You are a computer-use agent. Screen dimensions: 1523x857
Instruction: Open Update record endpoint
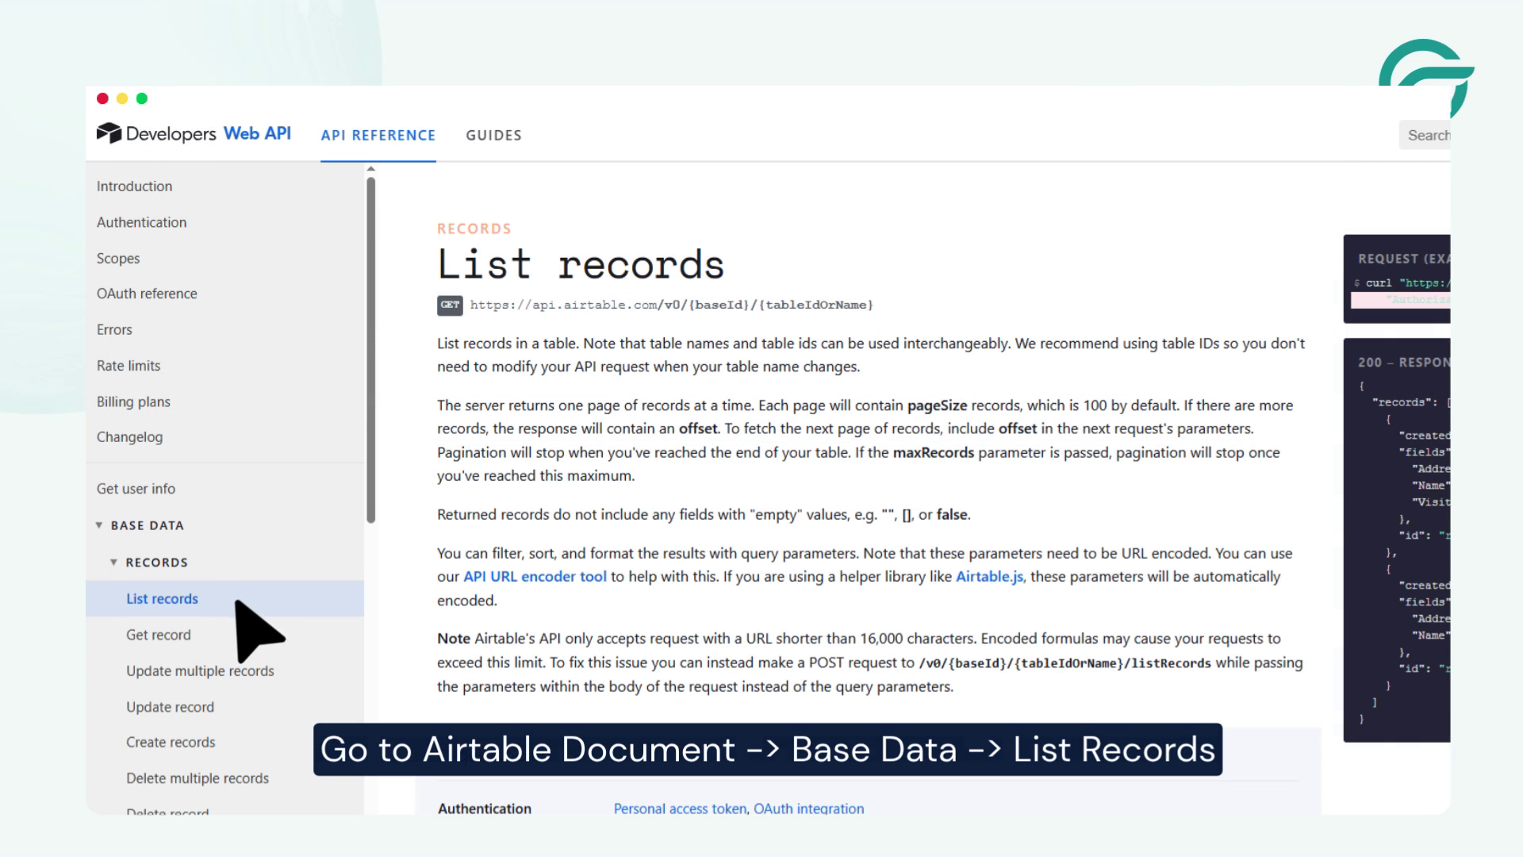tap(170, 707)
